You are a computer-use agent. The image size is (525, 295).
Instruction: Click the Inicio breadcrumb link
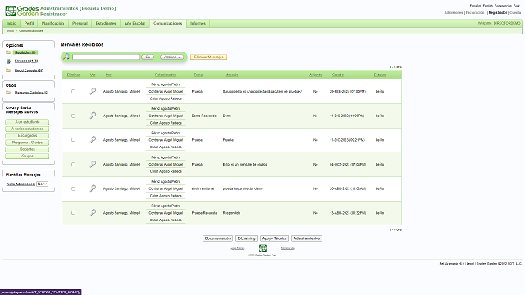click(10, 31)
